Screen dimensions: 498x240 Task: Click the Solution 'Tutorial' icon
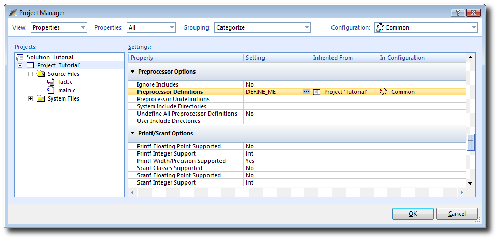(20, 57)
